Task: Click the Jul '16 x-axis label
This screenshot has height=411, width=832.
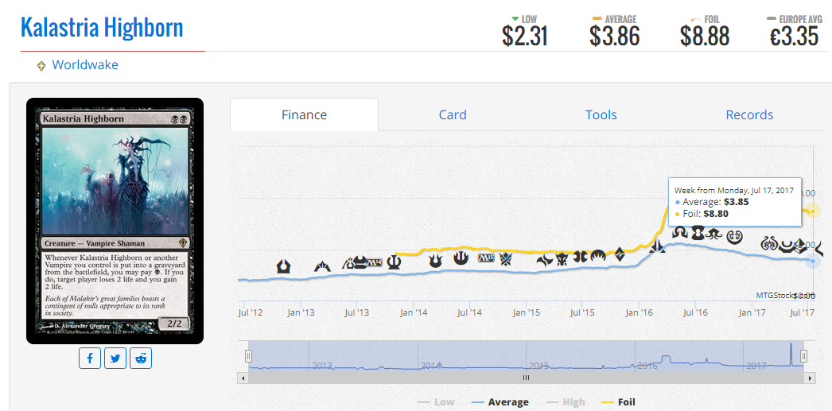Action: pyautogui.click(x=696, y=313)
